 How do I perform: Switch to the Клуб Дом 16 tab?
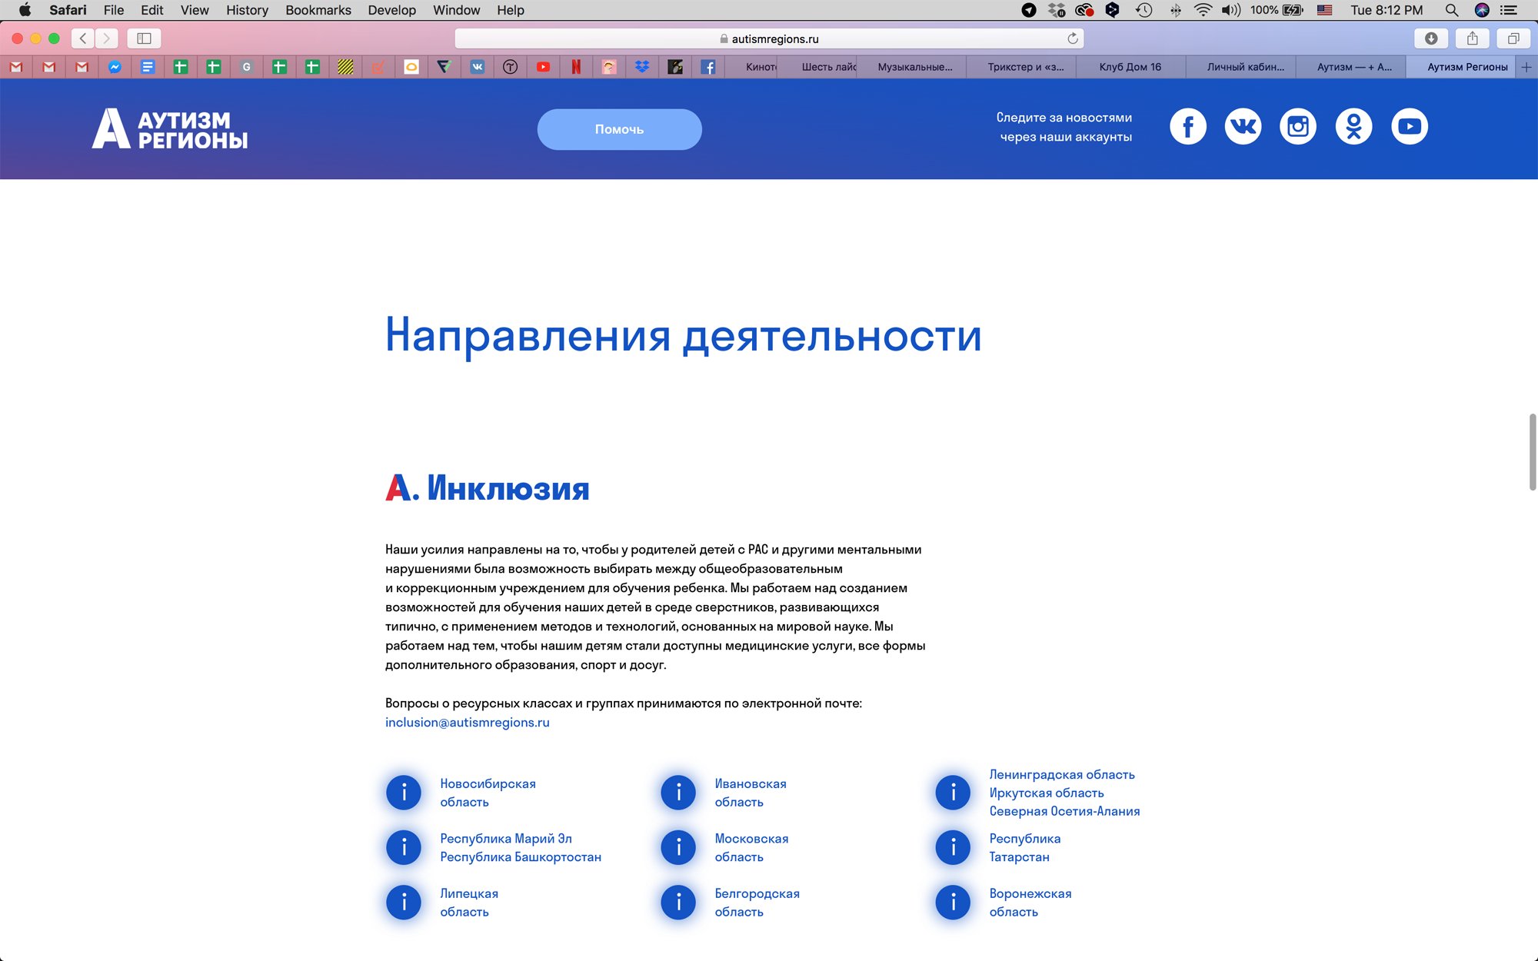point(1130,67)
